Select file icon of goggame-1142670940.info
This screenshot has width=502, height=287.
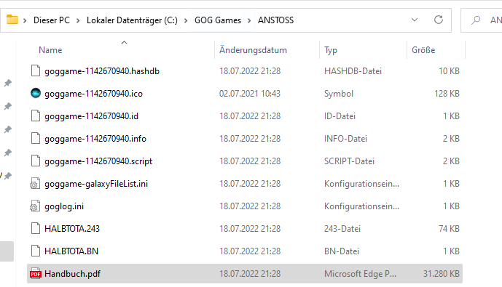click(36, 138)
